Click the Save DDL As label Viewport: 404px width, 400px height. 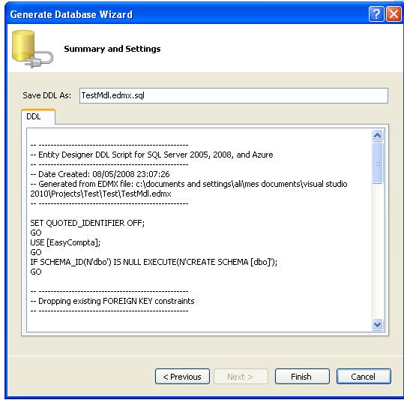pos(46,95)
